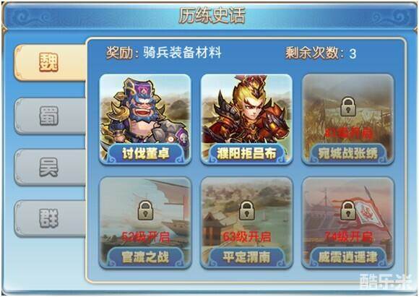
Task: Click the 剩余次数 counter
Action: [321, 53]
